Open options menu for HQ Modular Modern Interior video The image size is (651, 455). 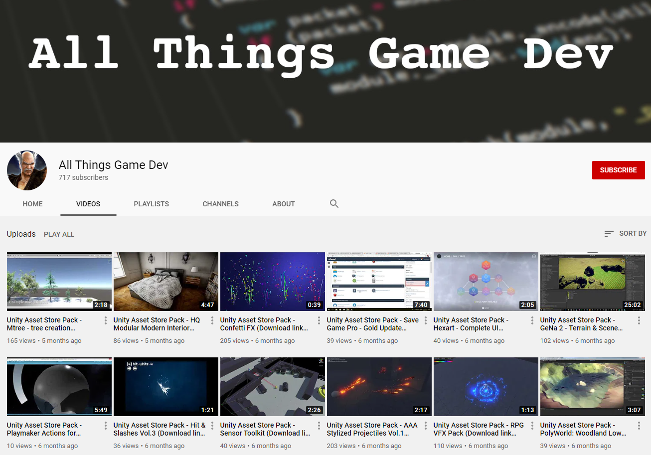212,320
